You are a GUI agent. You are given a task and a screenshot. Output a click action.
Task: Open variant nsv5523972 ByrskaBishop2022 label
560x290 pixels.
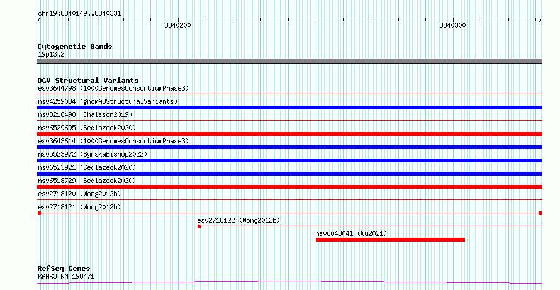tap(92, 154)
